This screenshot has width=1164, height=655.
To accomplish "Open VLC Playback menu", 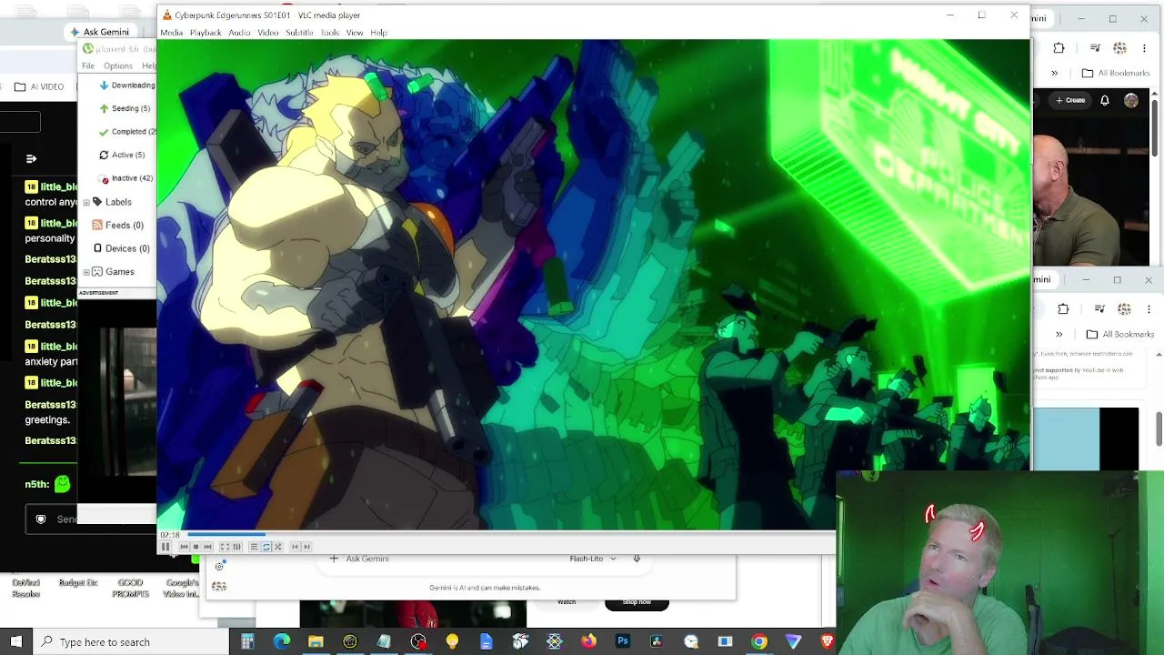I will [x=206, y=33].
